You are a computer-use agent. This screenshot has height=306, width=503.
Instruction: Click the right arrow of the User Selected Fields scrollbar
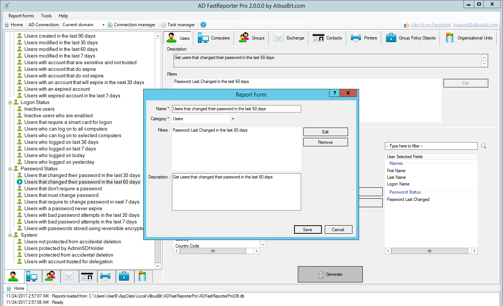click(475, 251)
